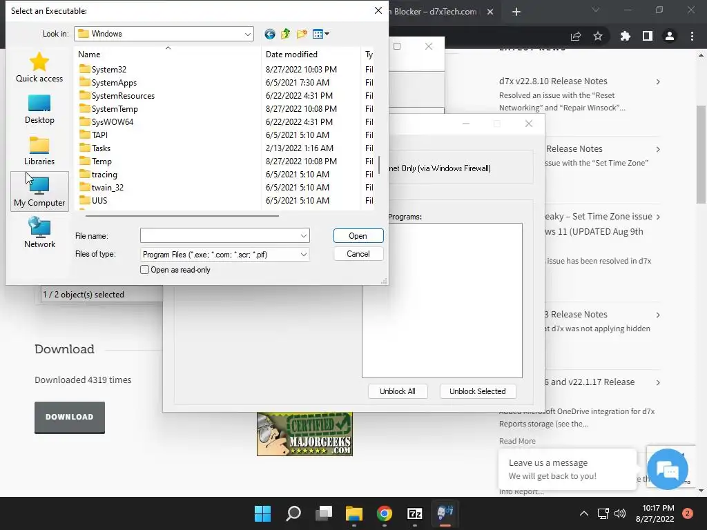Screen dimensions: 707x530
Task: Open the chat message bubble icon
Action: coord(668,469)
